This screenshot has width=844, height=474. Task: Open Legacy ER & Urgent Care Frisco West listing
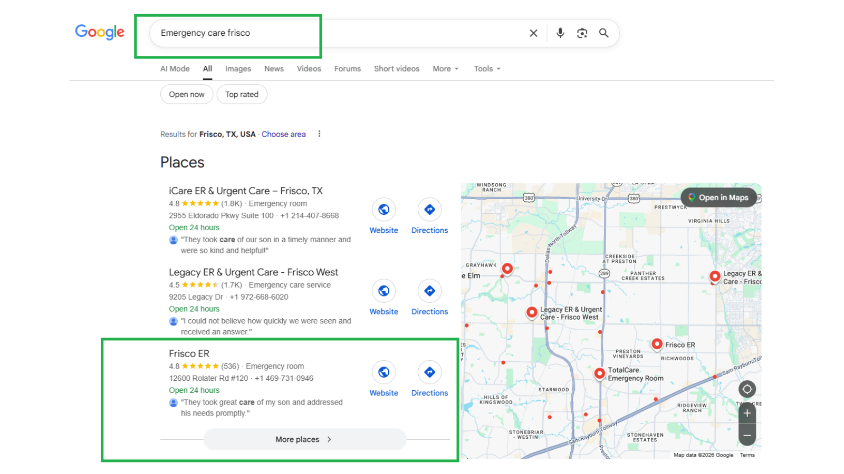click(254, 272)
